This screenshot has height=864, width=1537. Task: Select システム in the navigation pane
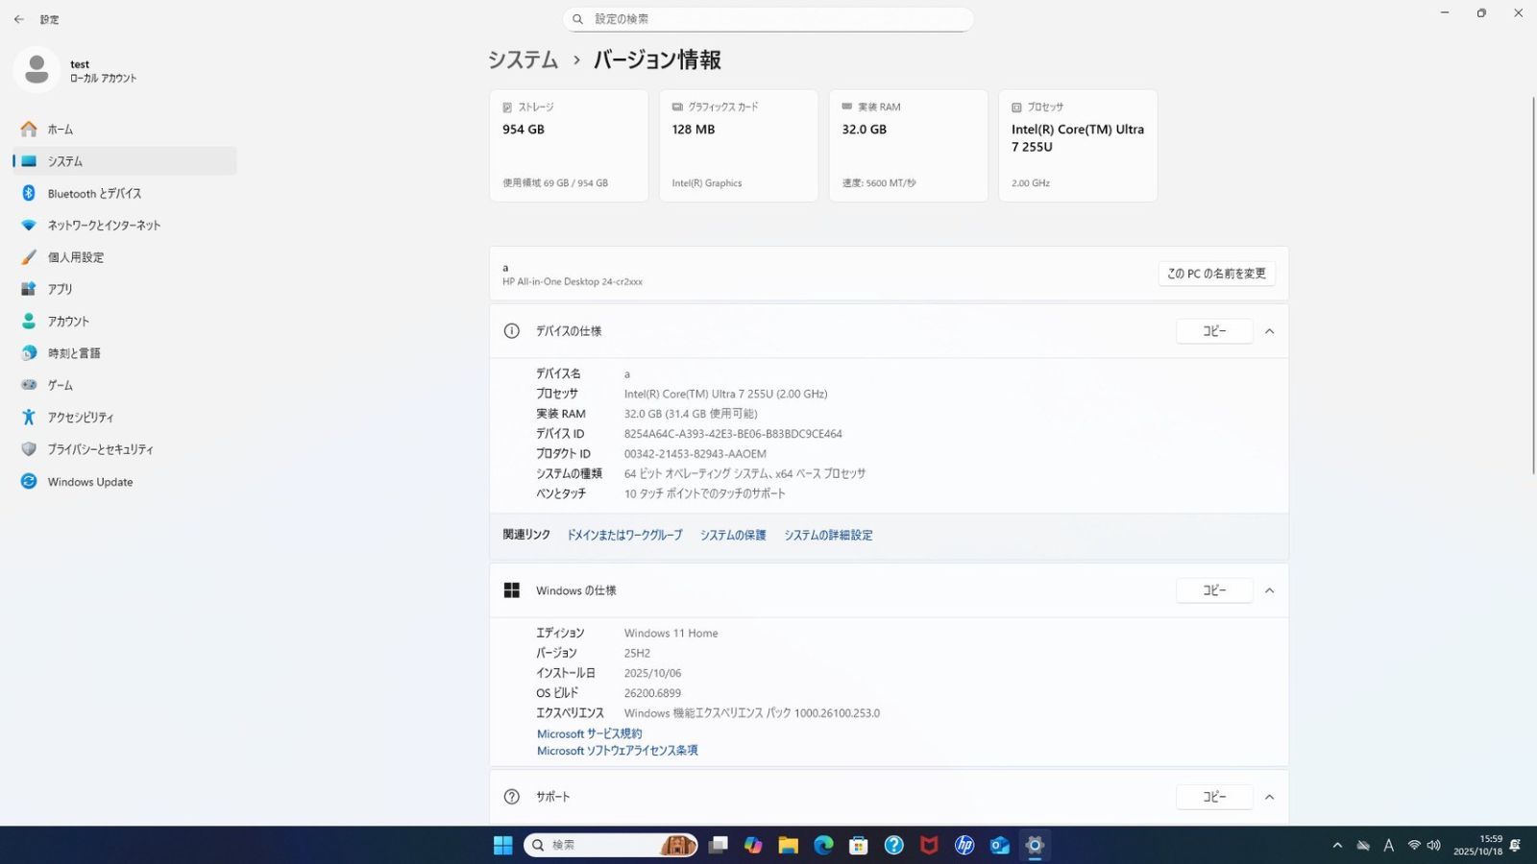(64, 161)
